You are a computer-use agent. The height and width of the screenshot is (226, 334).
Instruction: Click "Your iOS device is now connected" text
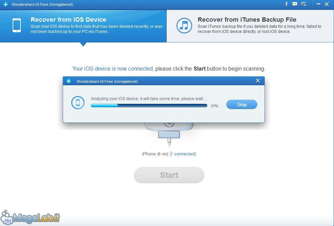[x=113, y=69]
